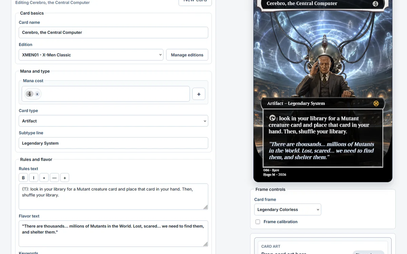Click the 'Mana and type' section label
The width and height of the screenshot is (407, 254).
35,71
